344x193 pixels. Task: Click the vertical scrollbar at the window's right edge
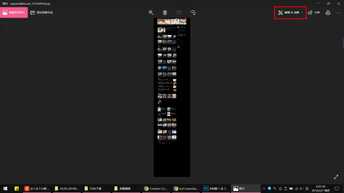coord(343,43)
